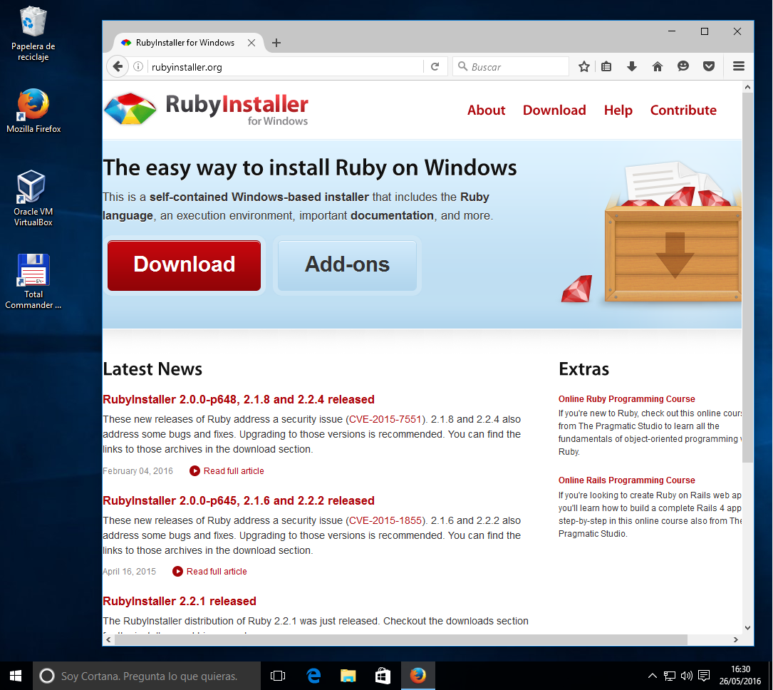The width and height of the screenshot is (773, 690).
Task: Open the Action Center notifications icon
Action: pyautogui.click(x=703, y=675)
